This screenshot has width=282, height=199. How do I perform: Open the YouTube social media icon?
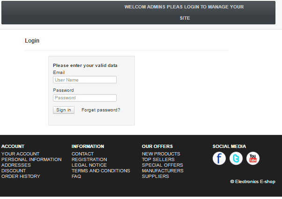click(253, 159)
